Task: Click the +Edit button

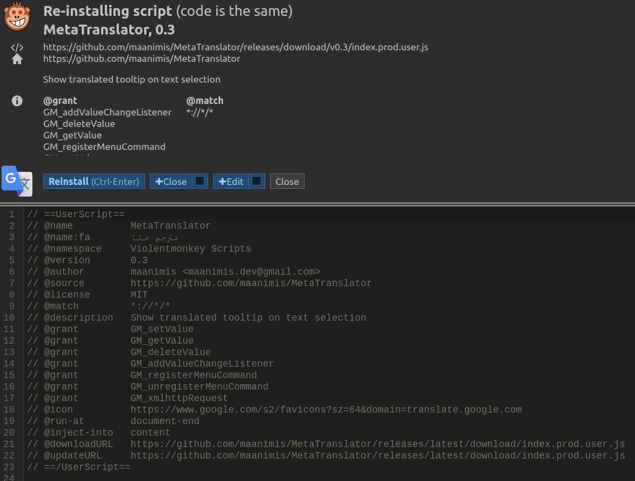Action: tap(231, 182)
